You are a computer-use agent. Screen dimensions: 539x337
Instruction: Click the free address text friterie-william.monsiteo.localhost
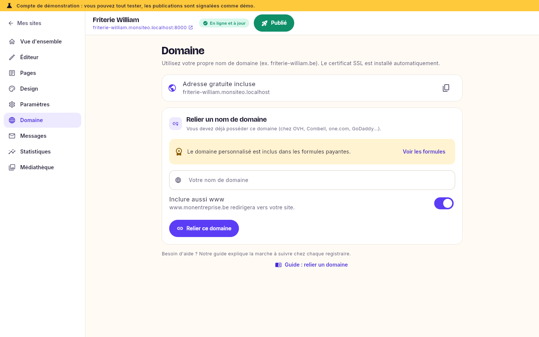tap(226, 92)
